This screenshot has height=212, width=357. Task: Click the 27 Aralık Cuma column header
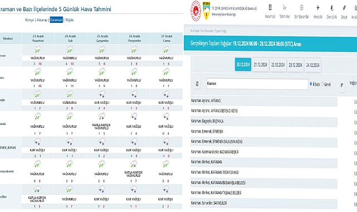[x=167, y=38]
